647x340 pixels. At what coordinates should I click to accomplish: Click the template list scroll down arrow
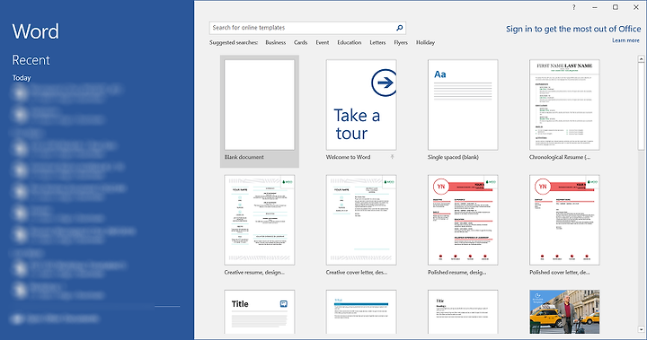[x=642, y=329]
